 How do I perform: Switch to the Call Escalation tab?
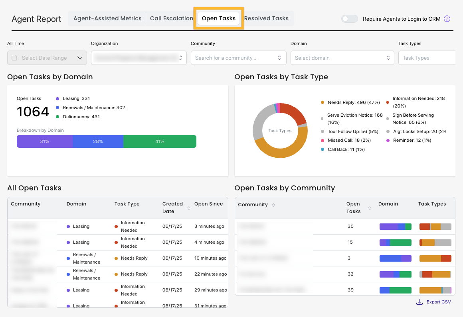171,18
